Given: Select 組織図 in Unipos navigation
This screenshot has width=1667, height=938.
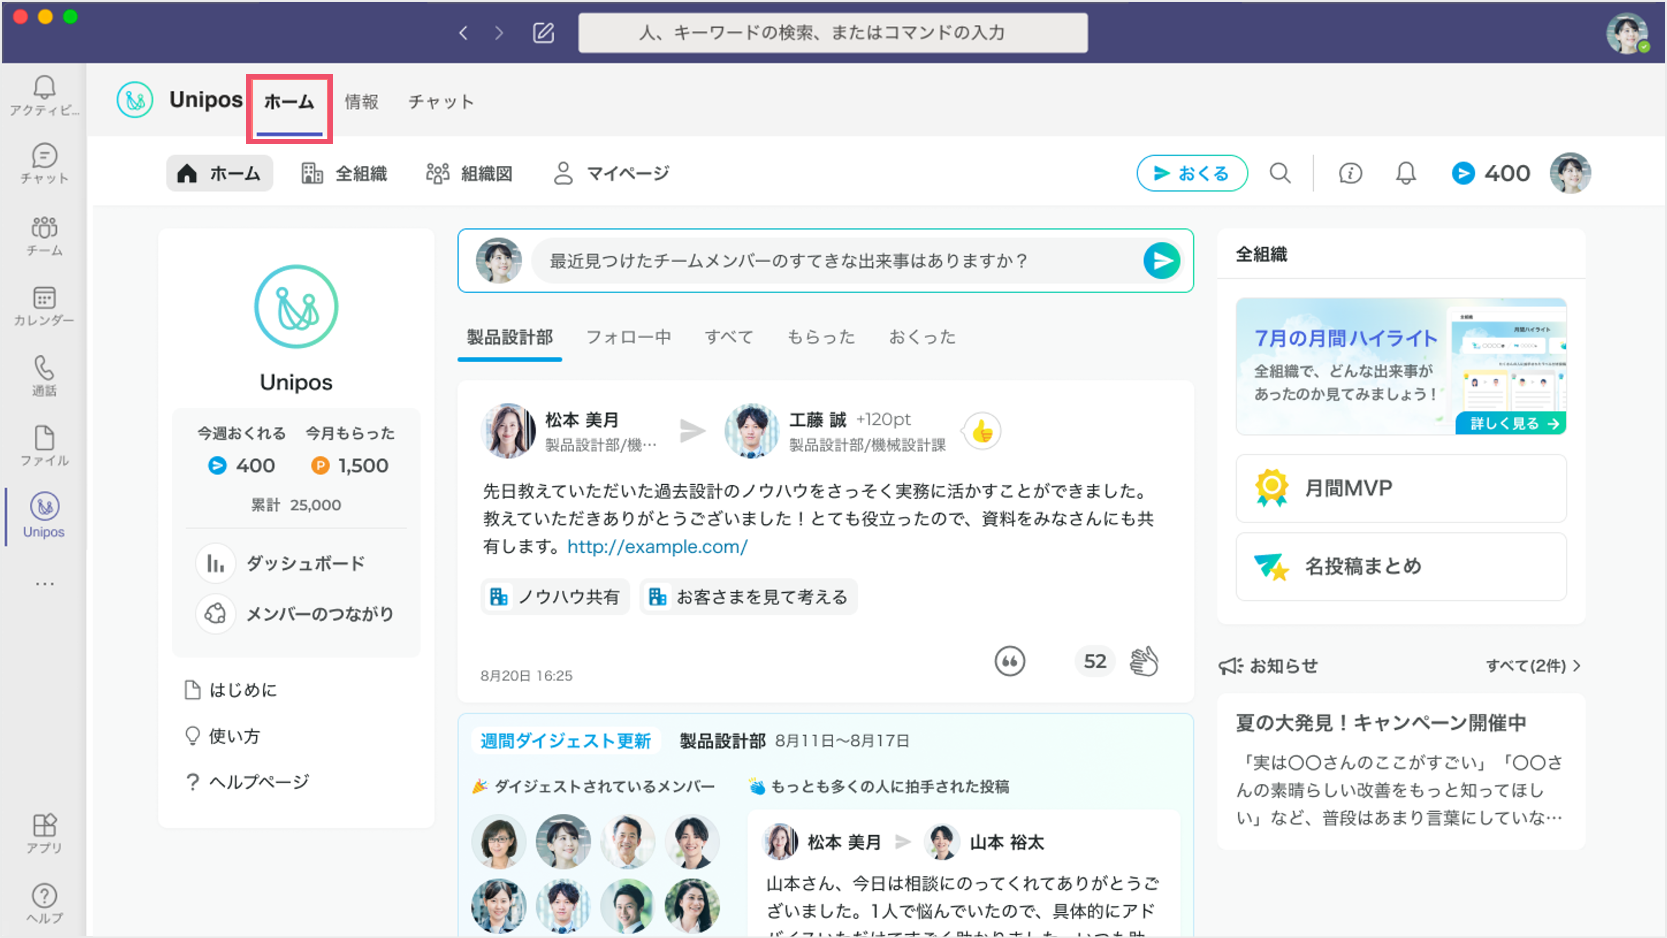Looking at the screenshot, I should point(470,173).
